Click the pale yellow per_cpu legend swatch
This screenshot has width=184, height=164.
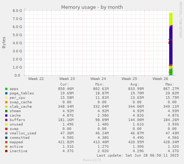[6, 98]
